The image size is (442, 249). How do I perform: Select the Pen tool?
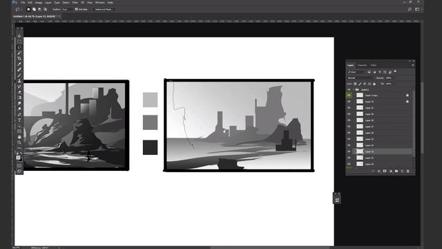coord(19,115)
